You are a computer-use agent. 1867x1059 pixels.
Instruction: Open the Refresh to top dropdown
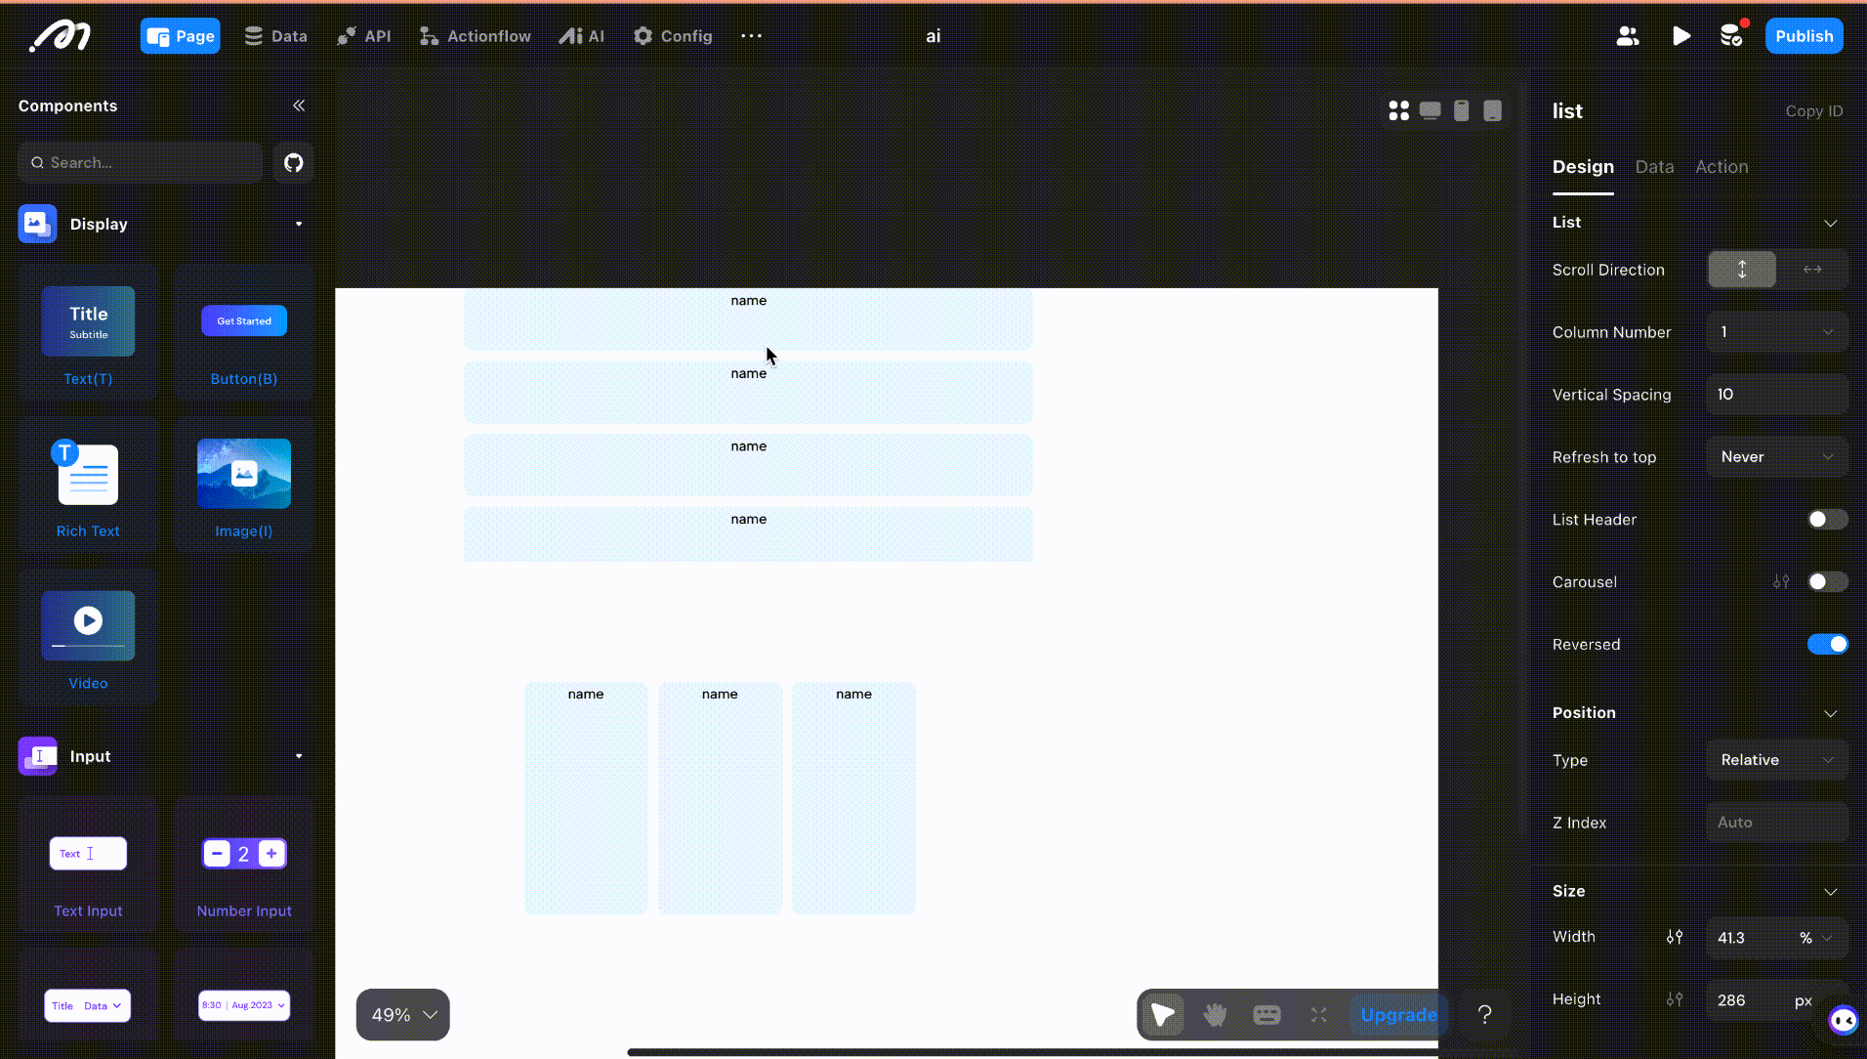pos(1777,457)
